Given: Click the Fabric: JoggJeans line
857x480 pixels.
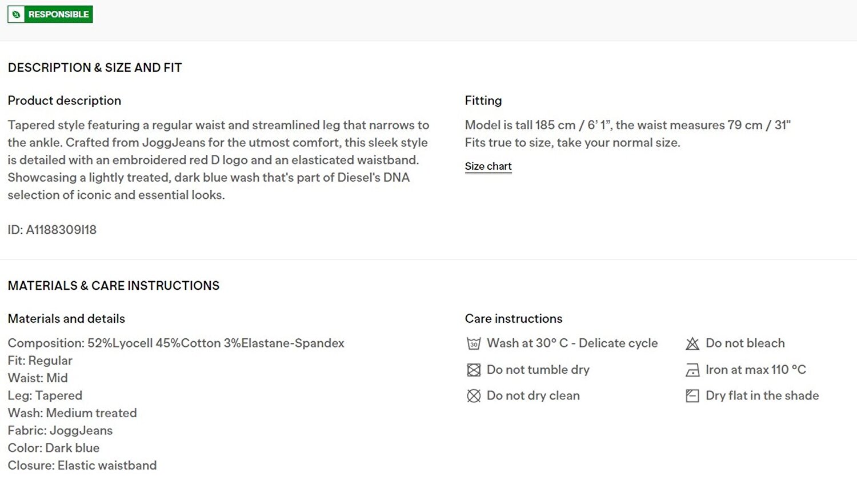Looking at the screenshot, I should point(60,430).
